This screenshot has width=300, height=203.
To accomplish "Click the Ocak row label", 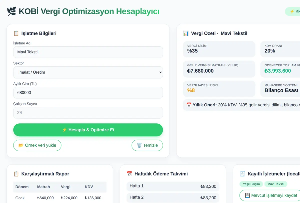I will pos(20,198).
